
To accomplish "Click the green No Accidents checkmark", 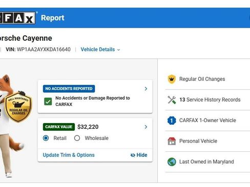I will point(48,102).
